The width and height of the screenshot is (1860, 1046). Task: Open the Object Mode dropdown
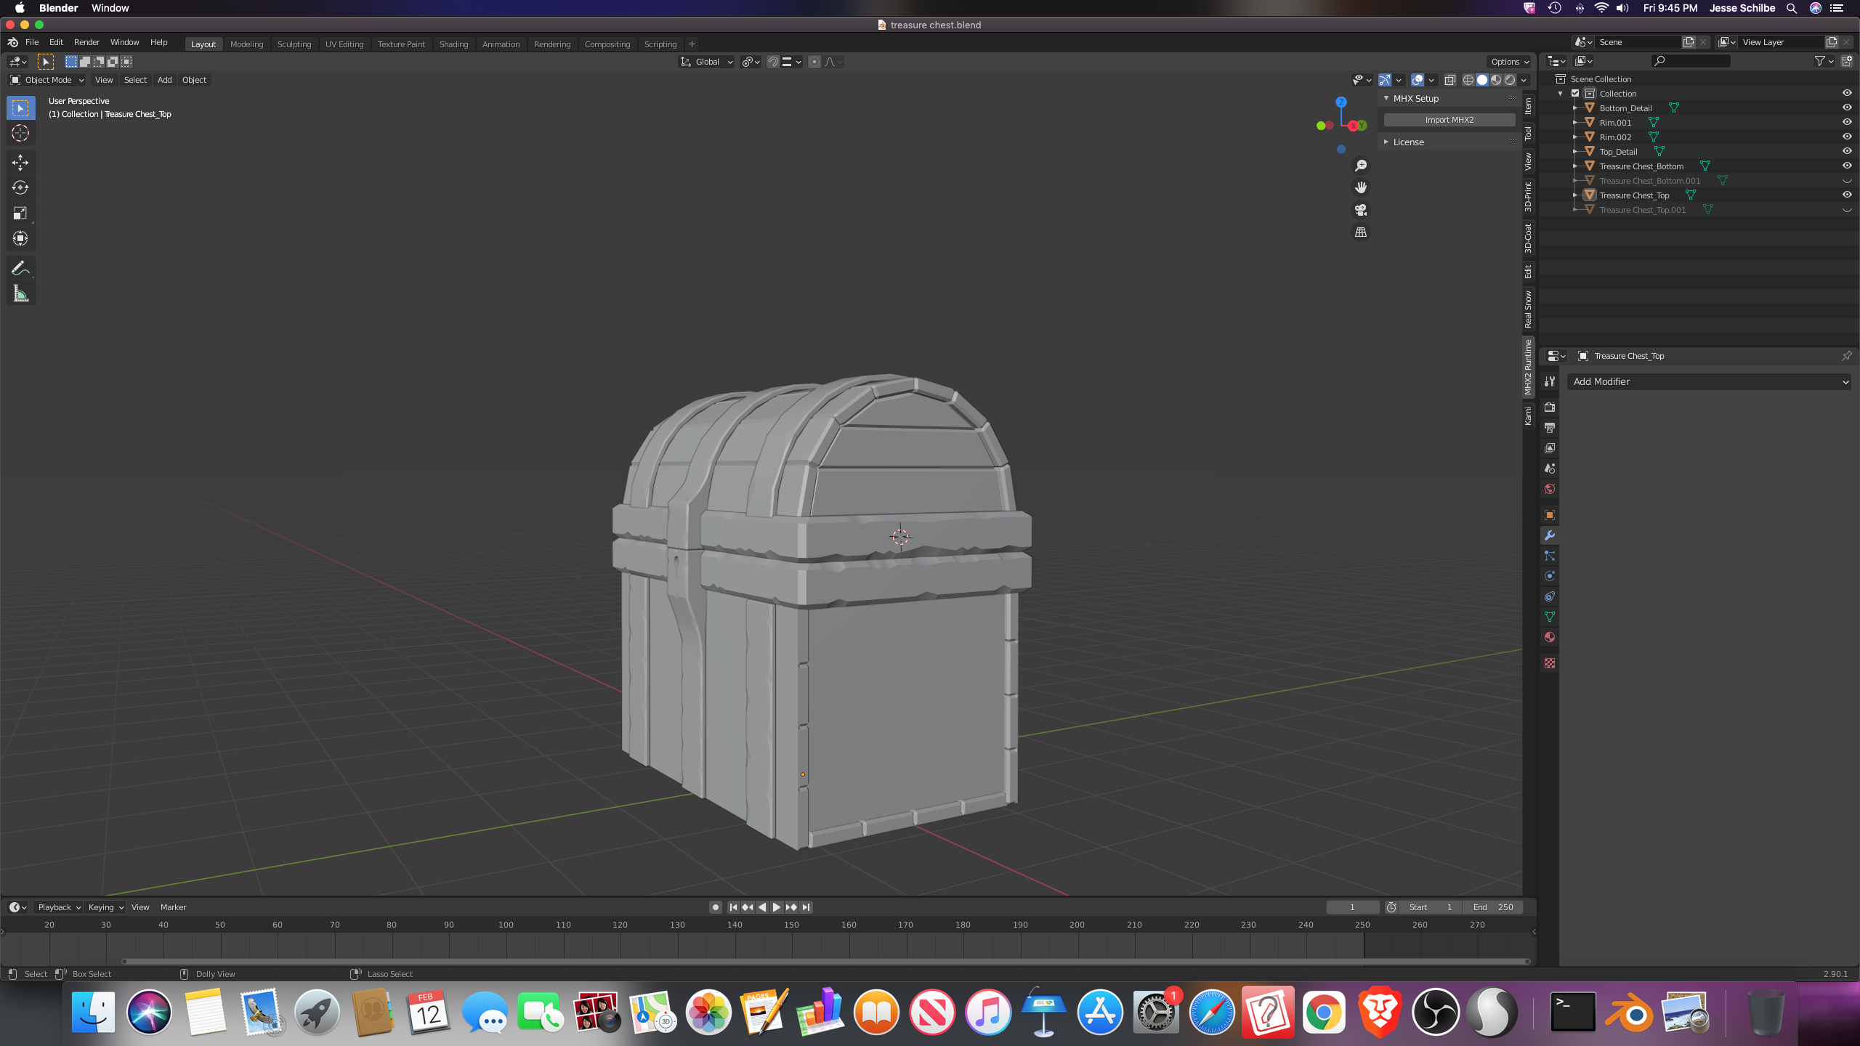click(47, 80)
